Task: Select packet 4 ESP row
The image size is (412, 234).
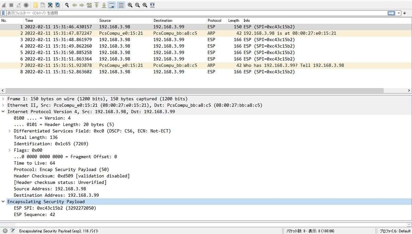Action: (206, 46)
